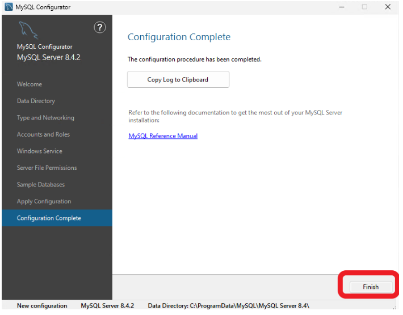Go to the Welcome step

30,84
